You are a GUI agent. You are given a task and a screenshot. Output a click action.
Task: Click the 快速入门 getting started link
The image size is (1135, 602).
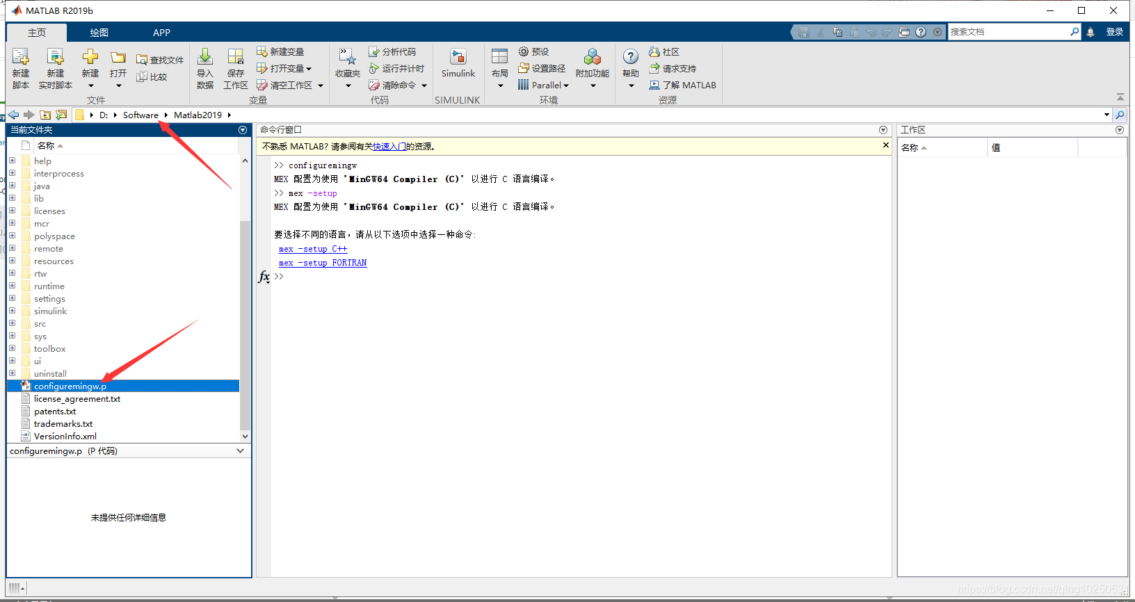point(389,146)
